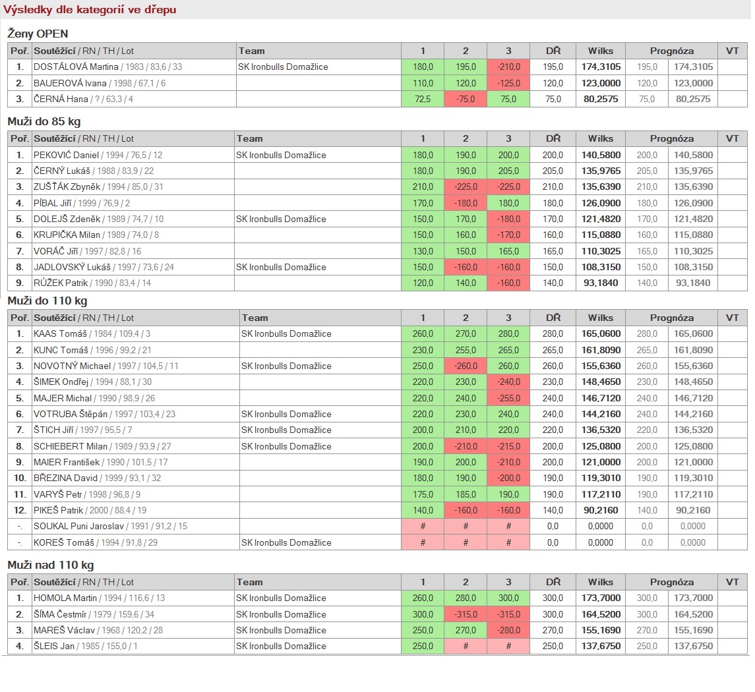Screen dimensions: 755x692
Task: Click ŠÍMA Čestmír's failed second attempt -315,0
Action: pos(466,614)
